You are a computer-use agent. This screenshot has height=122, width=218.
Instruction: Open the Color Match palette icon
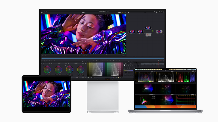[45, 60]
